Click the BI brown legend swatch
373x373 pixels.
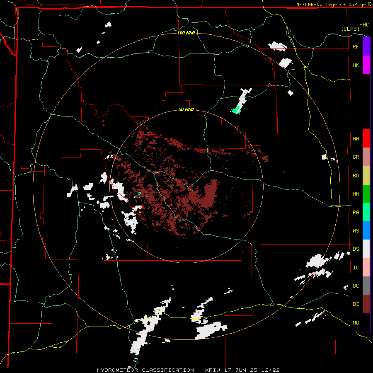click(366, 304)
